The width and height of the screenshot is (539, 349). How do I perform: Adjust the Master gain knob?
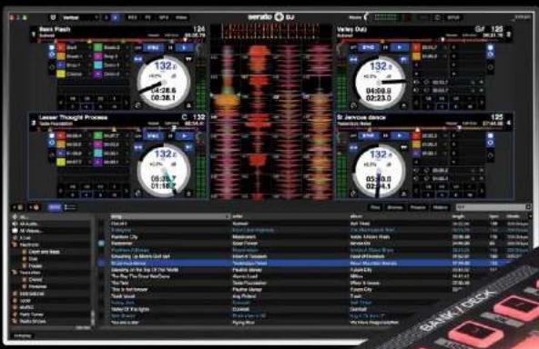[x=366, y=17]
